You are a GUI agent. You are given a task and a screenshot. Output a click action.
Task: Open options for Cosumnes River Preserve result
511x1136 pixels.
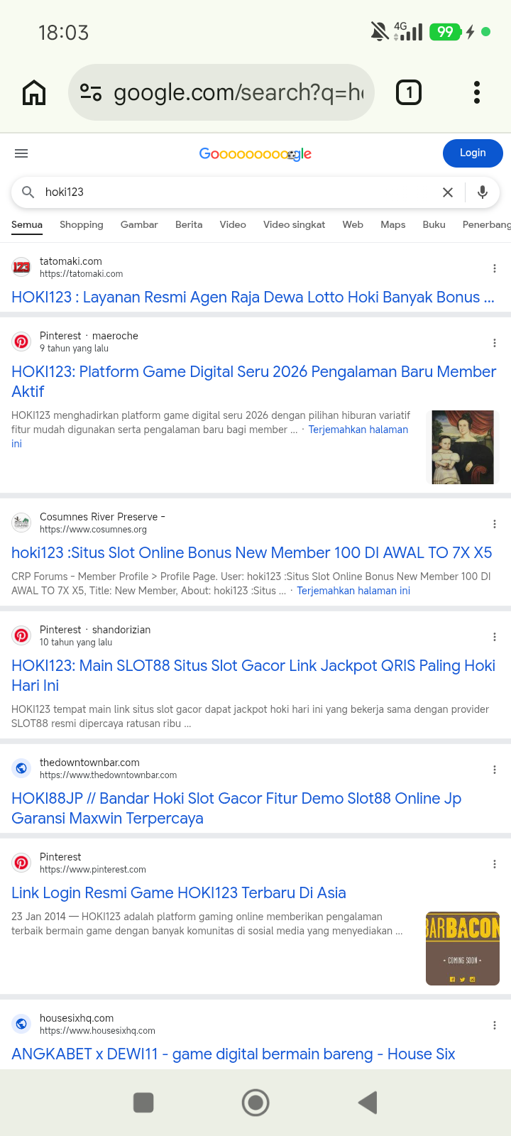pyautogui.click(x=495, y=524)
